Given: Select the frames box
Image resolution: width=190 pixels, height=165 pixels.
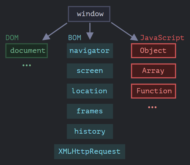Looking at the screenshot, I should point(90,111).
